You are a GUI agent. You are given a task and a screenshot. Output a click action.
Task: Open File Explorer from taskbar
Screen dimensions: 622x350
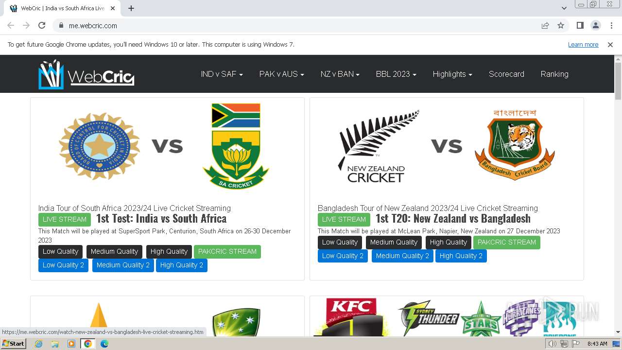tap(55, 344)
